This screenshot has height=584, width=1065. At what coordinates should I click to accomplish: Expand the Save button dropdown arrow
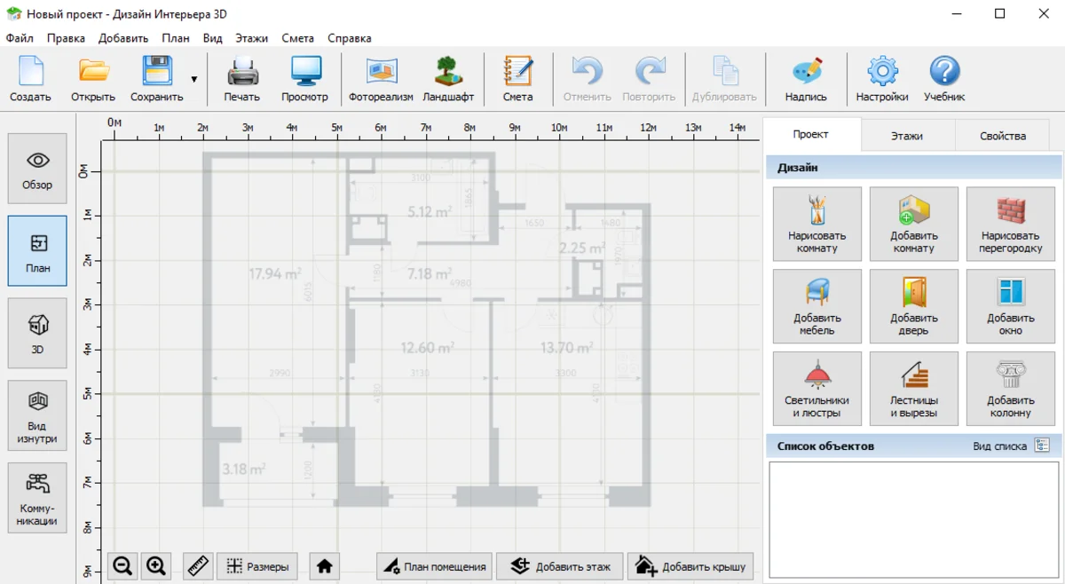pos(194,80)
